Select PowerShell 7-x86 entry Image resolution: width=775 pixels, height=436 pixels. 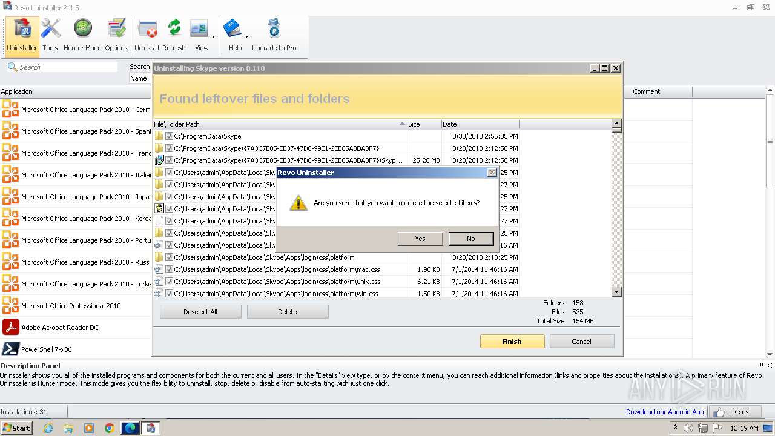pos(46,349)
